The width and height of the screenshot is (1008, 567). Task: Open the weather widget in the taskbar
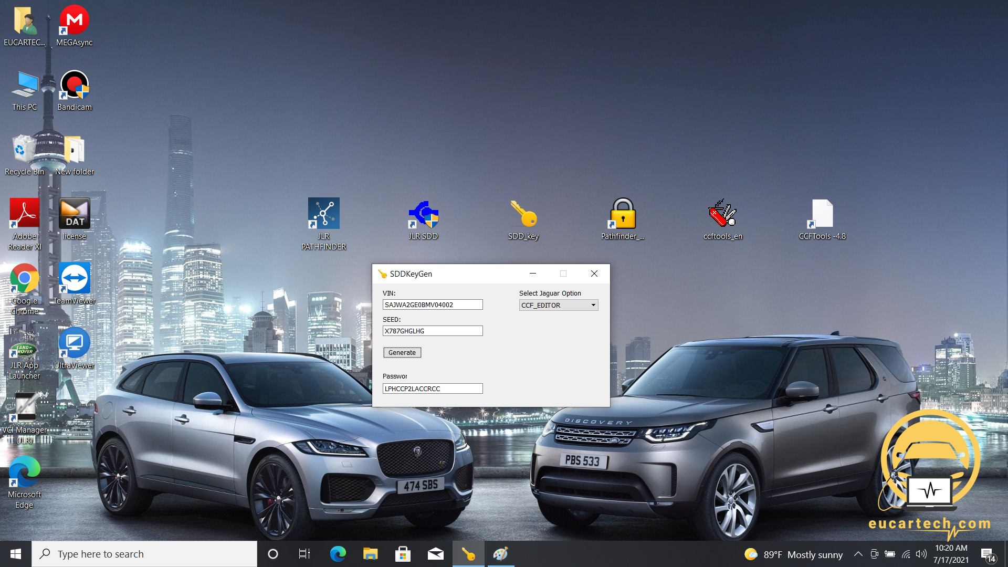click(793, 554)
